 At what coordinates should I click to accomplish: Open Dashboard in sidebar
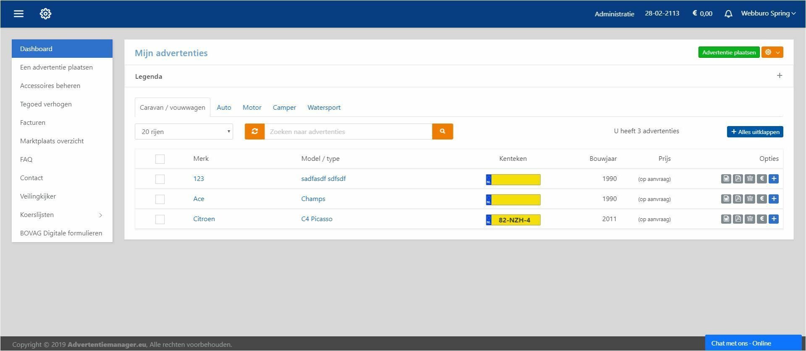tap(62, 49)
